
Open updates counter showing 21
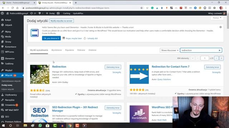point(33,14)
